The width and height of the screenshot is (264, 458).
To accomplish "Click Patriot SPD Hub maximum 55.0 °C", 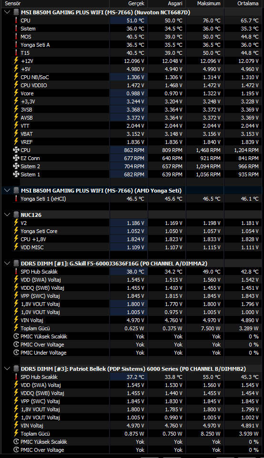I will (212, 377).
